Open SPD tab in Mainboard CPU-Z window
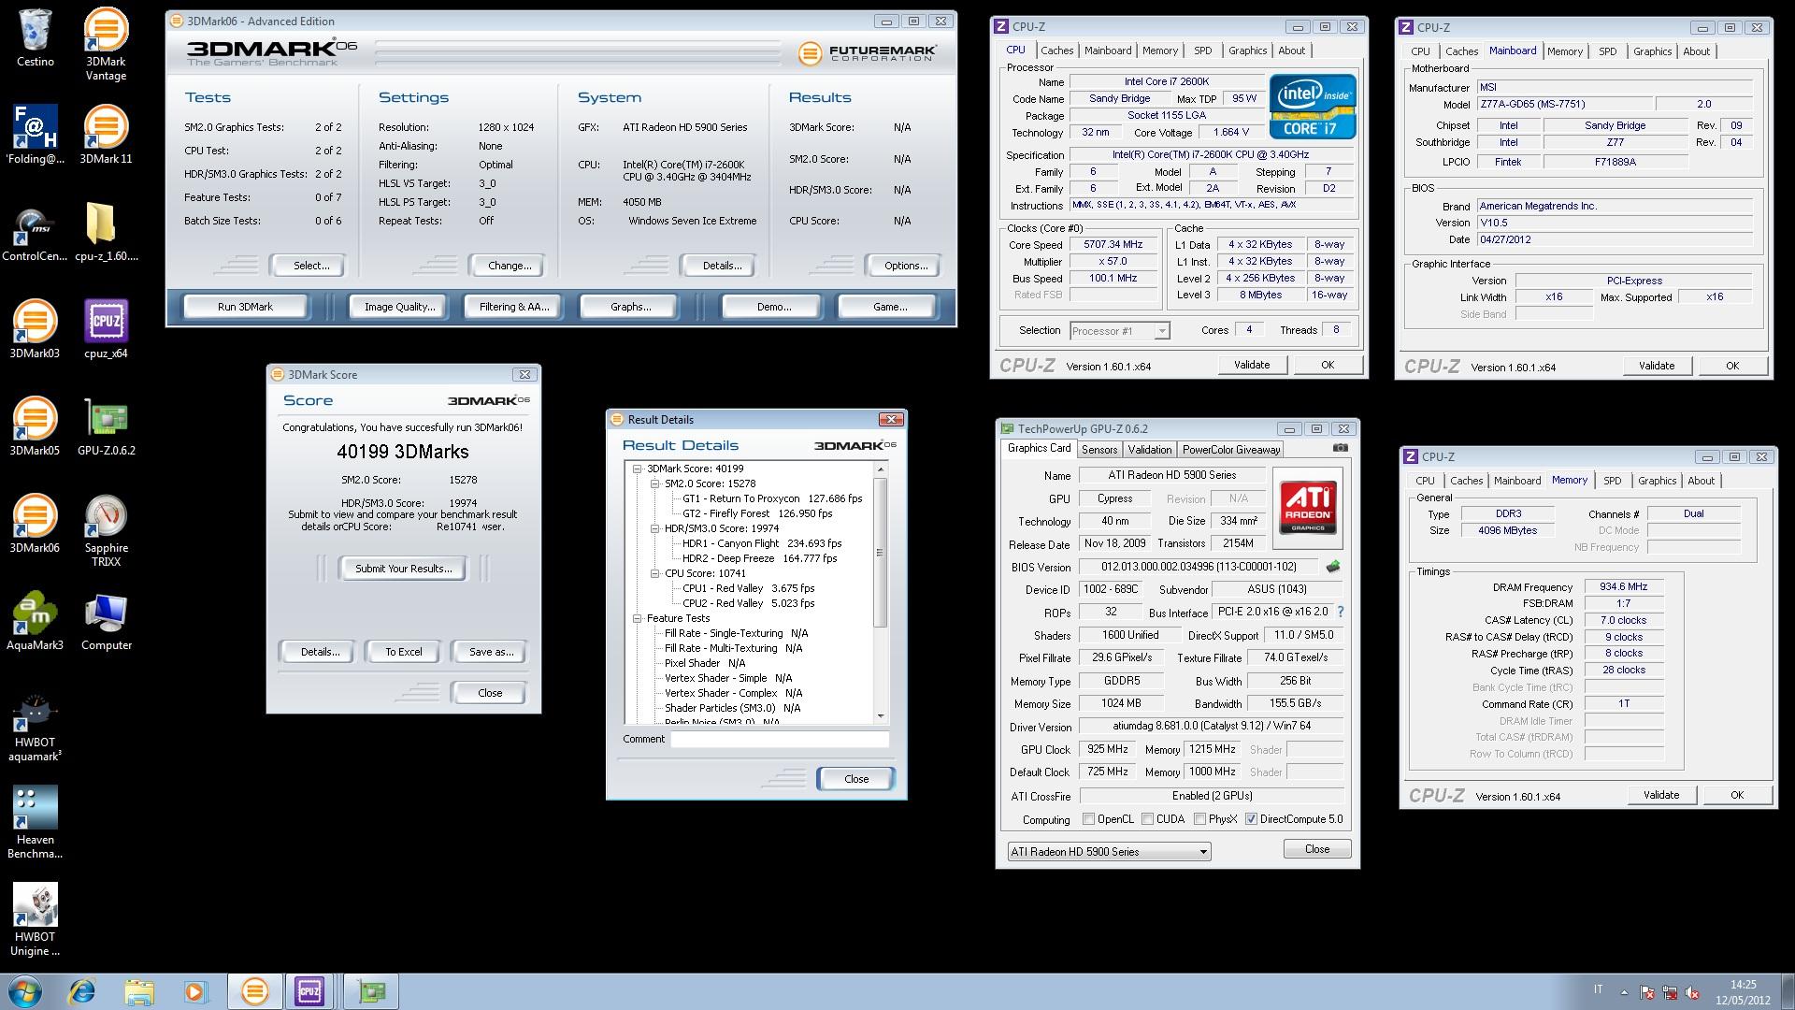1795x1010 pixels. [1607, 51]
